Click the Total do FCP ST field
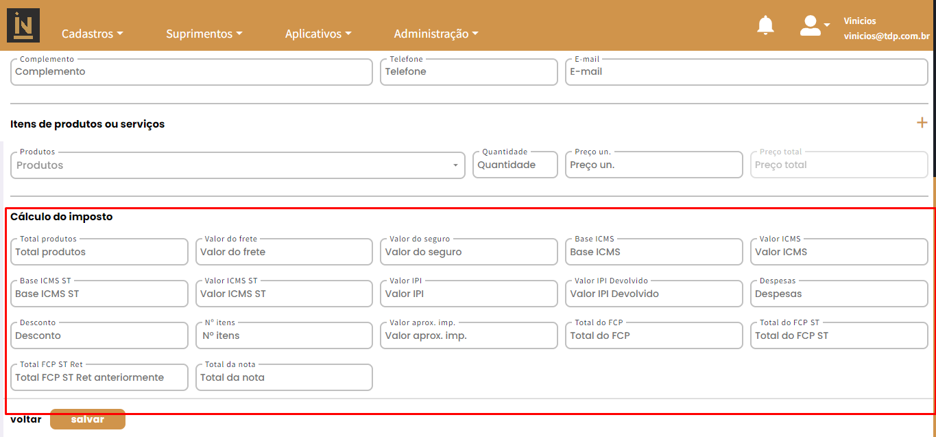The width and height of the screenshot is (936, 437). point(839,335)
